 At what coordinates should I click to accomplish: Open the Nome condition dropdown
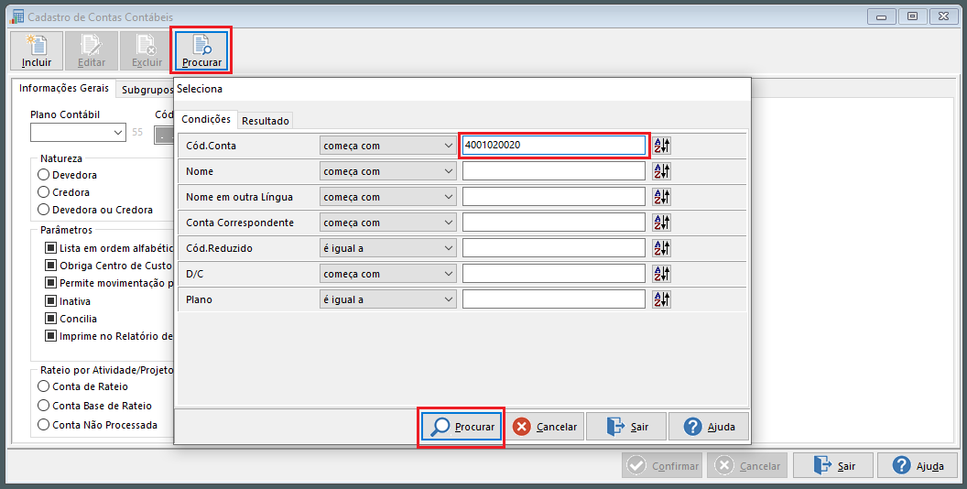pos(388,171)
